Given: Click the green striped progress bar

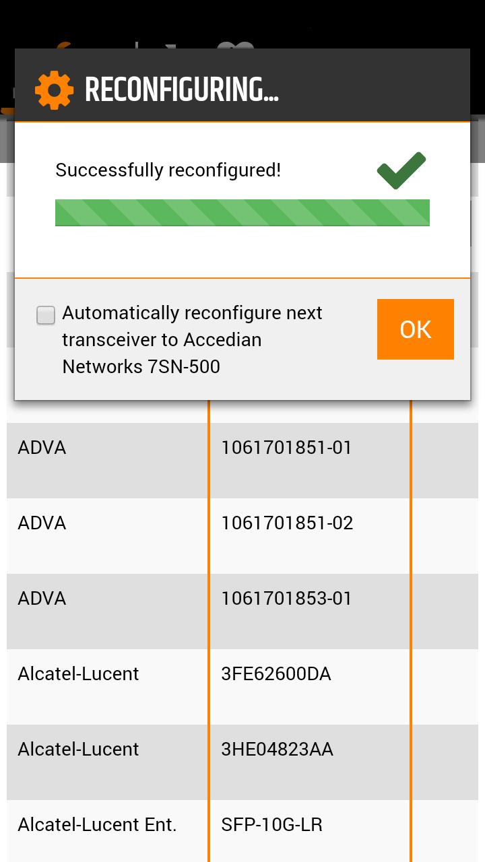Looking at the screenshot, I should coord(243,213).
